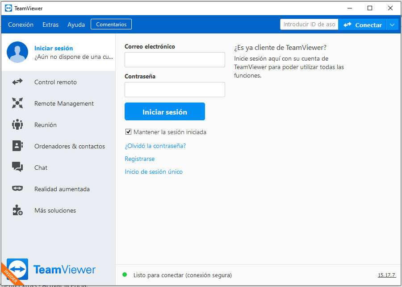Image resolution: width=402 pixels, height=287 pixels.
Task: Select Más soluciones in the sidebar
Action: (x=59, y=210)
